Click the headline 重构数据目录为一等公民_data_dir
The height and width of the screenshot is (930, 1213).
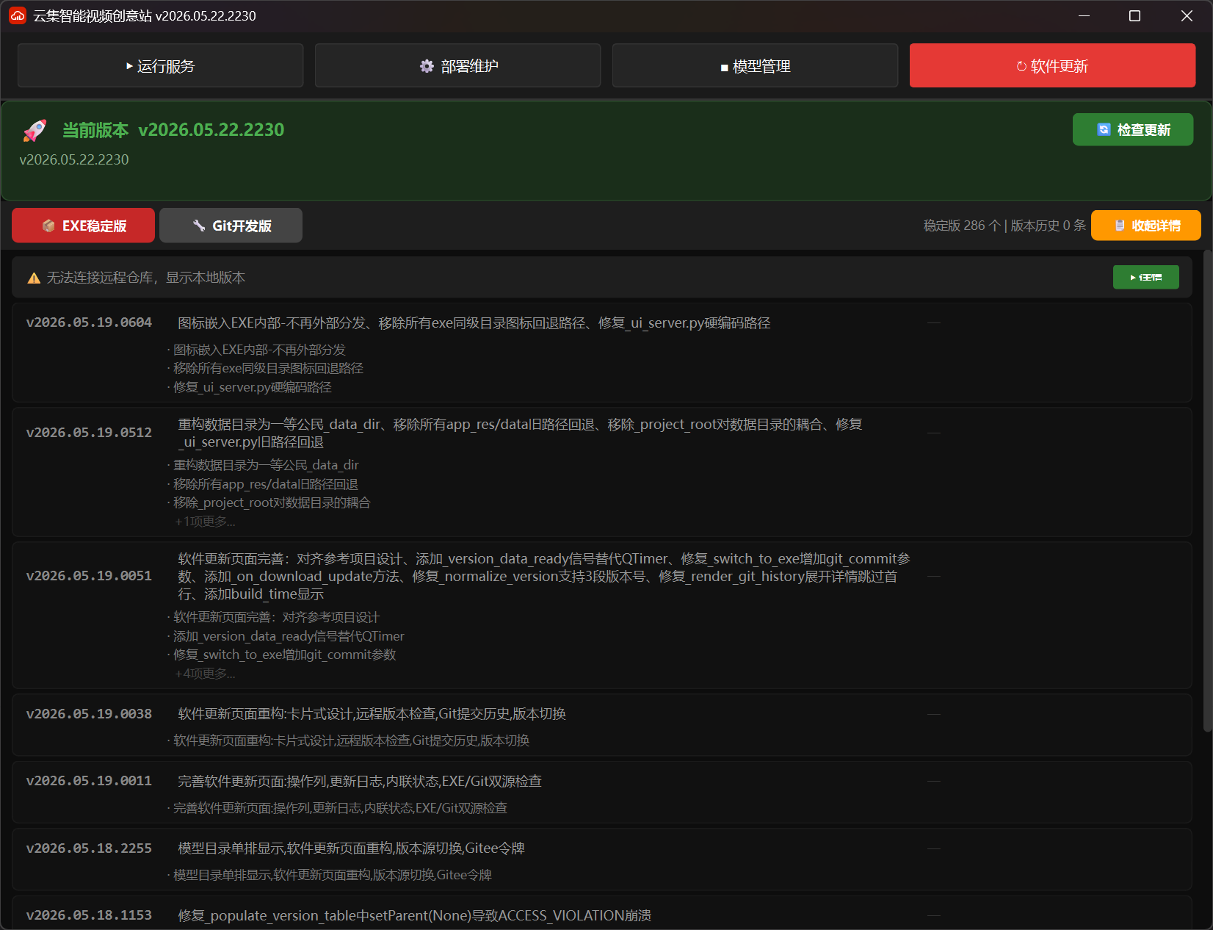point(520,433)
